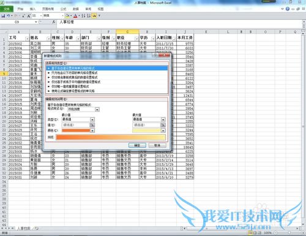Open filter dropdown on 部门 column header
The height and width of the screenshot is (236, 306).
tap(99, 39)
